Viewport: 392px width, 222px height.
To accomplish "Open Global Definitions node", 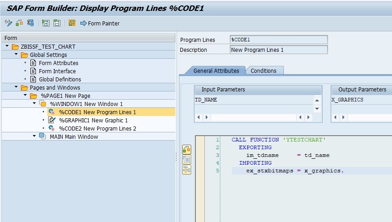I will [x=60, y=79].
